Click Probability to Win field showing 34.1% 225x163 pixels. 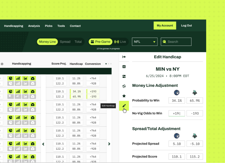pyautogui.click(x=177, y=100)
